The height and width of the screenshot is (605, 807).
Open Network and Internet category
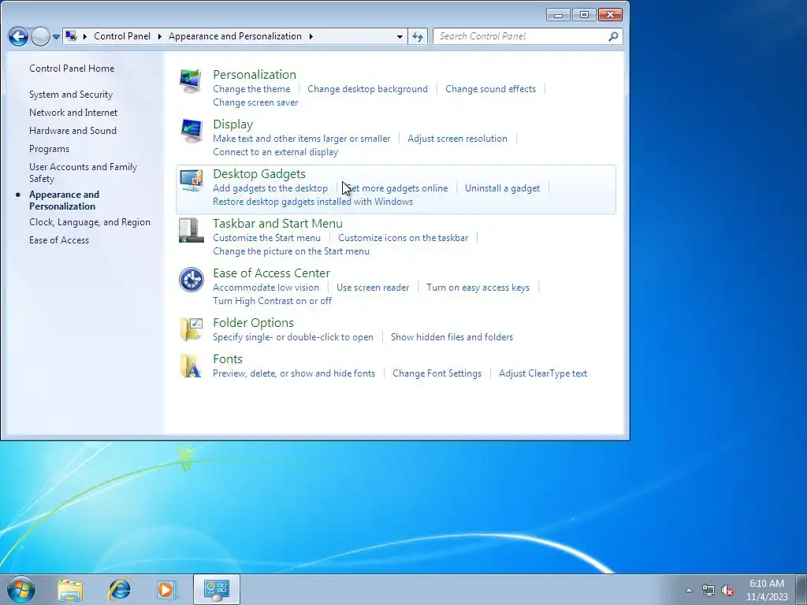point(73,113)
